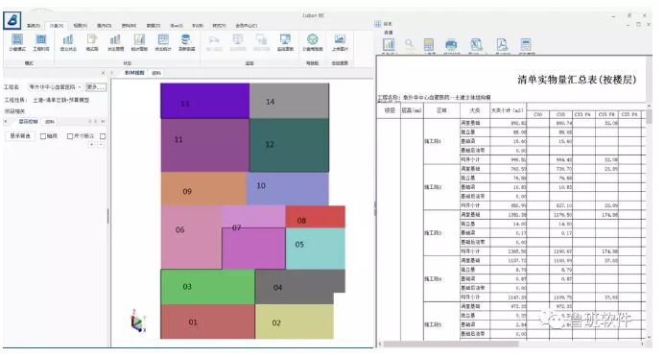Screen dimensions: 665x357
Task: Switch to 资料 tab beside BIM视图
Action: click(x=156, y=73)
